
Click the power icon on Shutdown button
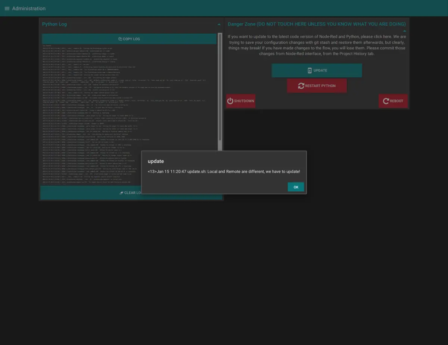pos(230,101)
